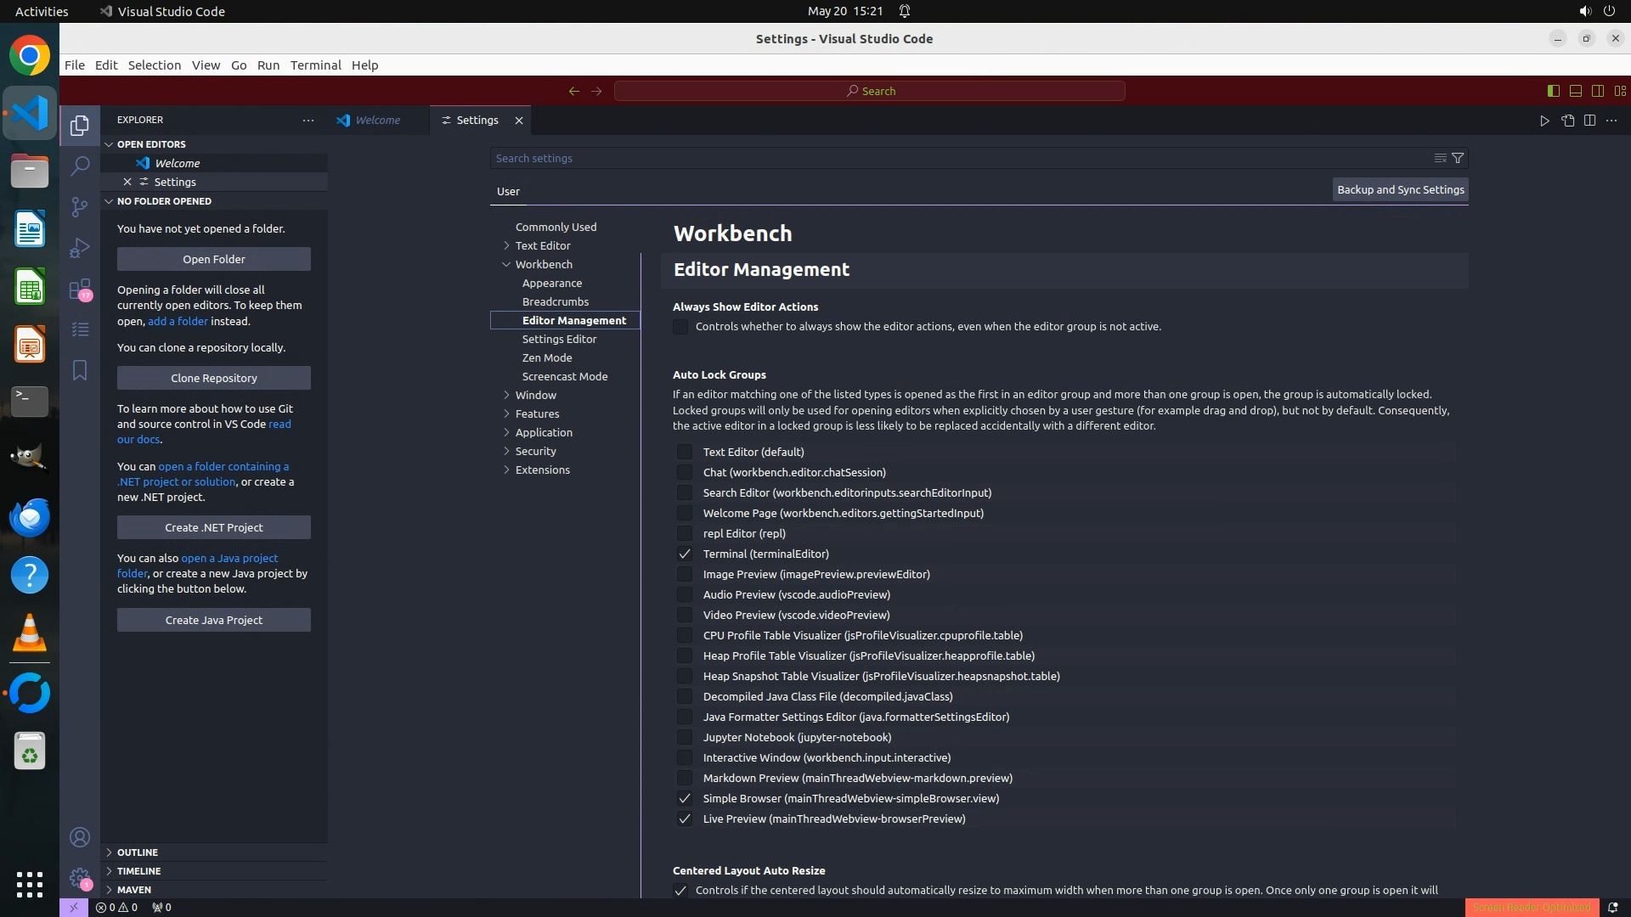Check the Markdown Preview auto lock option
Viewport: 1631px width, 917px height.
point(684,778)
